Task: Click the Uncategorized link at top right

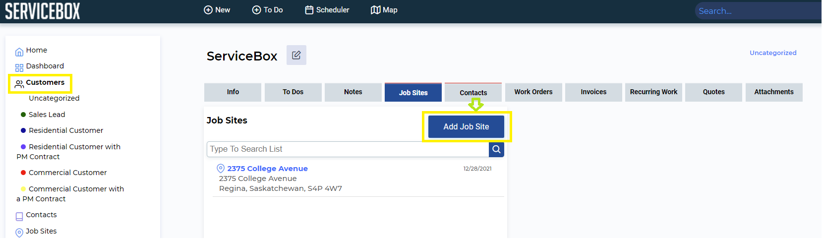Action: [x=773, y=53]
